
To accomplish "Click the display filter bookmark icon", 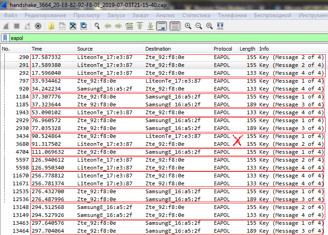I will [x=5, y=38].
